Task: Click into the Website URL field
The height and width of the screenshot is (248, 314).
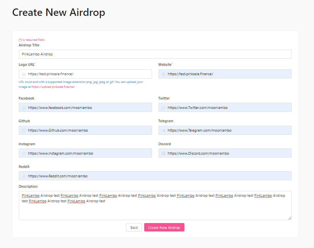Action: pos(225,74)
